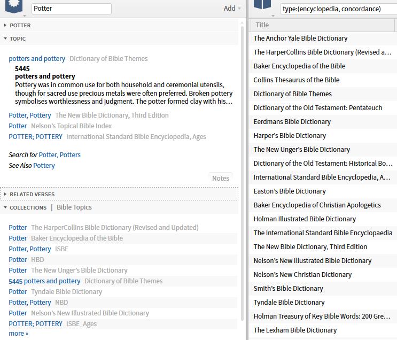Sort library by Title column header
Screen dimensions: 397x340
click(323, 25)
